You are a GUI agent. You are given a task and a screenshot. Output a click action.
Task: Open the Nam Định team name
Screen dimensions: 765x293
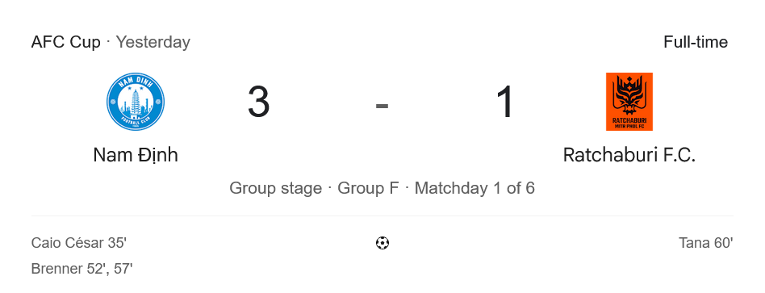point(136,155)
